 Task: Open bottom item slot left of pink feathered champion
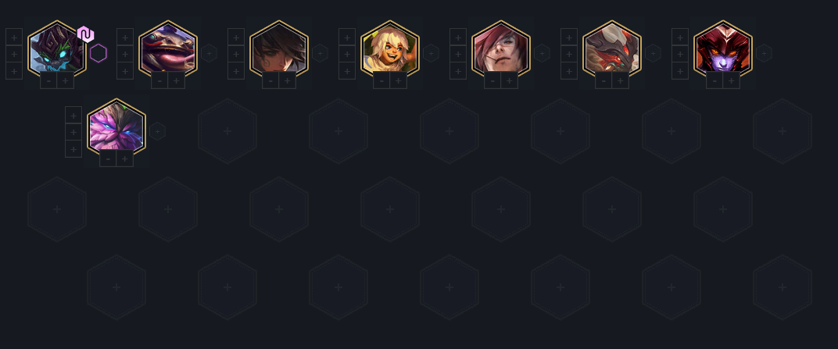pyautogui.click(x=73, y=149)
